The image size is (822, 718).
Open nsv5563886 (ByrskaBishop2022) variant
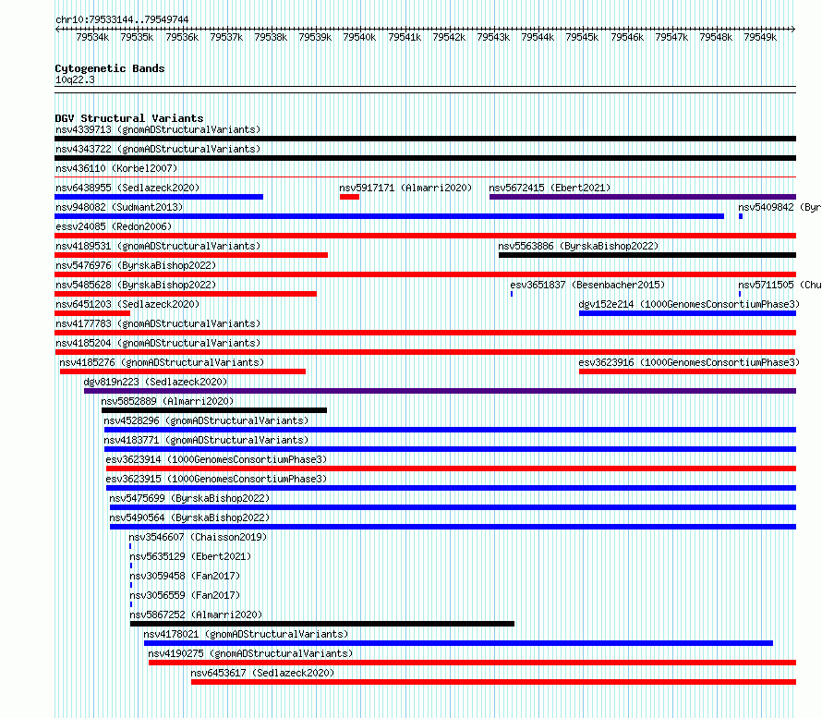click(578, 246)
